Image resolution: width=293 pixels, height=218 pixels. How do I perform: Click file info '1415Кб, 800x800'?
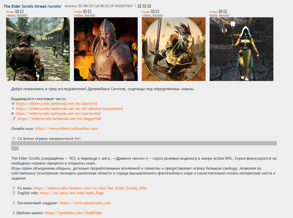point(84,16)
